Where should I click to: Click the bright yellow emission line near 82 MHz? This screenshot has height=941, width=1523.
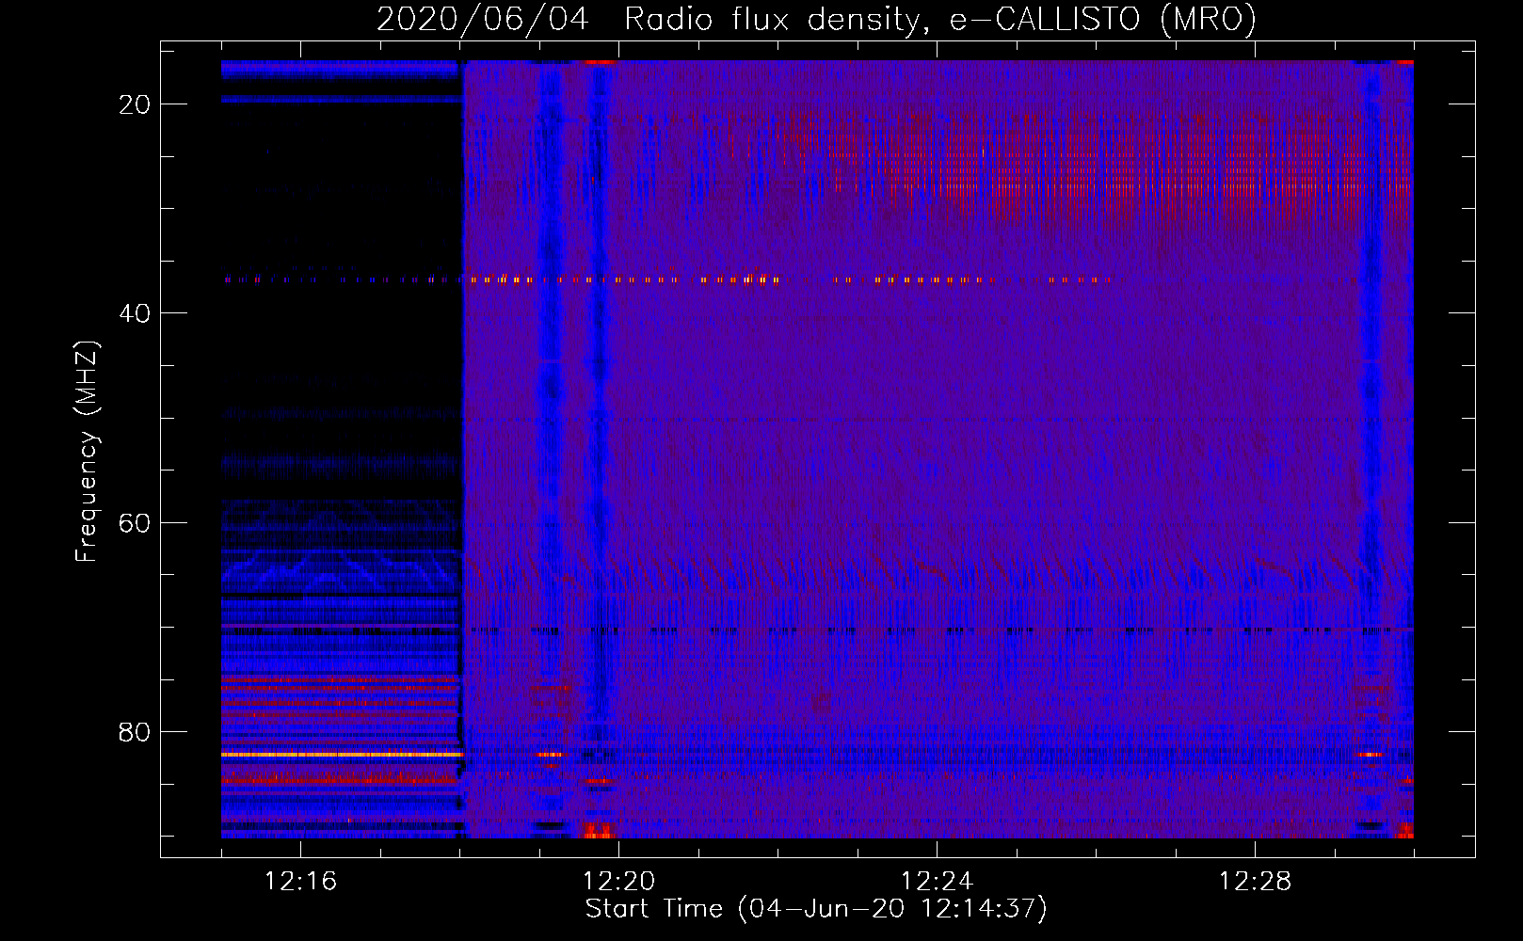[x=342, y=755]
